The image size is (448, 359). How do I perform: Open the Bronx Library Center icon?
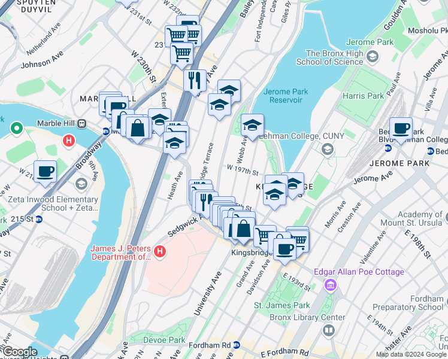point(329,331)
